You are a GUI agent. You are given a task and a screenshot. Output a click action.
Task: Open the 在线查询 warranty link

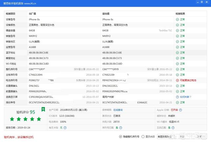pyautogui.click(x=118, y=110)
